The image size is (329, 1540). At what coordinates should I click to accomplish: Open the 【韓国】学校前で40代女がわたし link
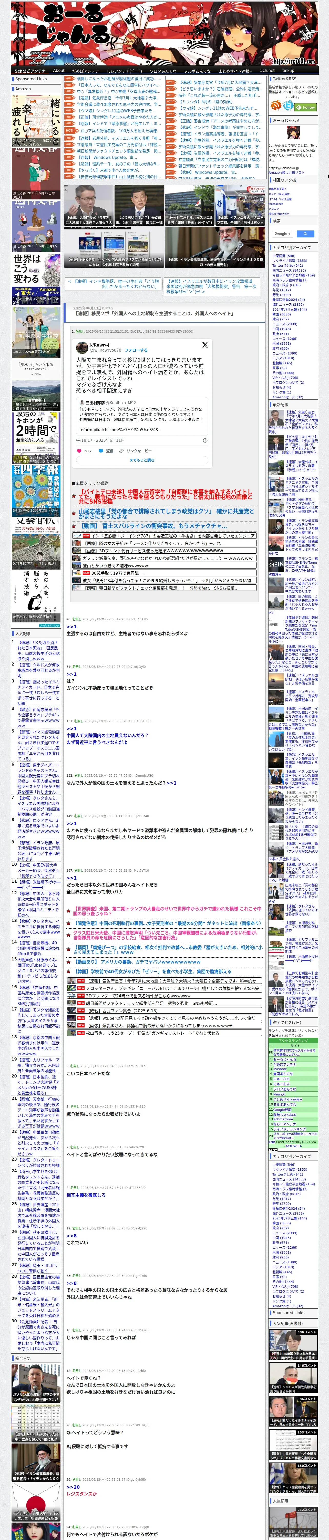[x=152, y=971]
